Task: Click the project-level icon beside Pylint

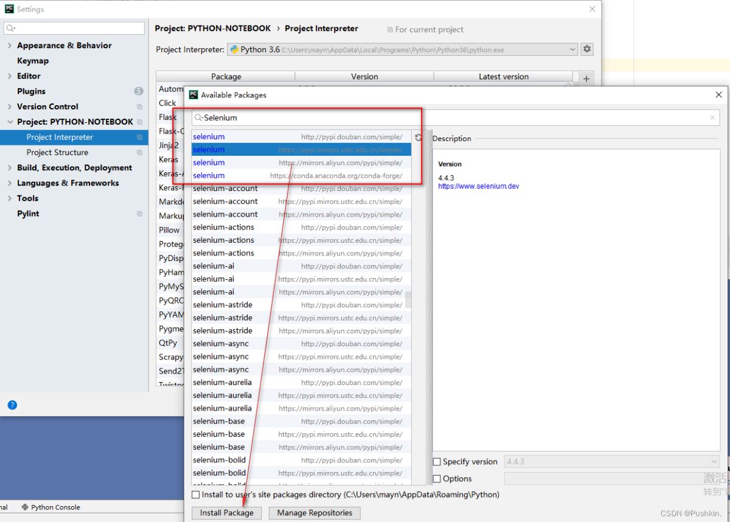Action: click(x=140, y=214)
